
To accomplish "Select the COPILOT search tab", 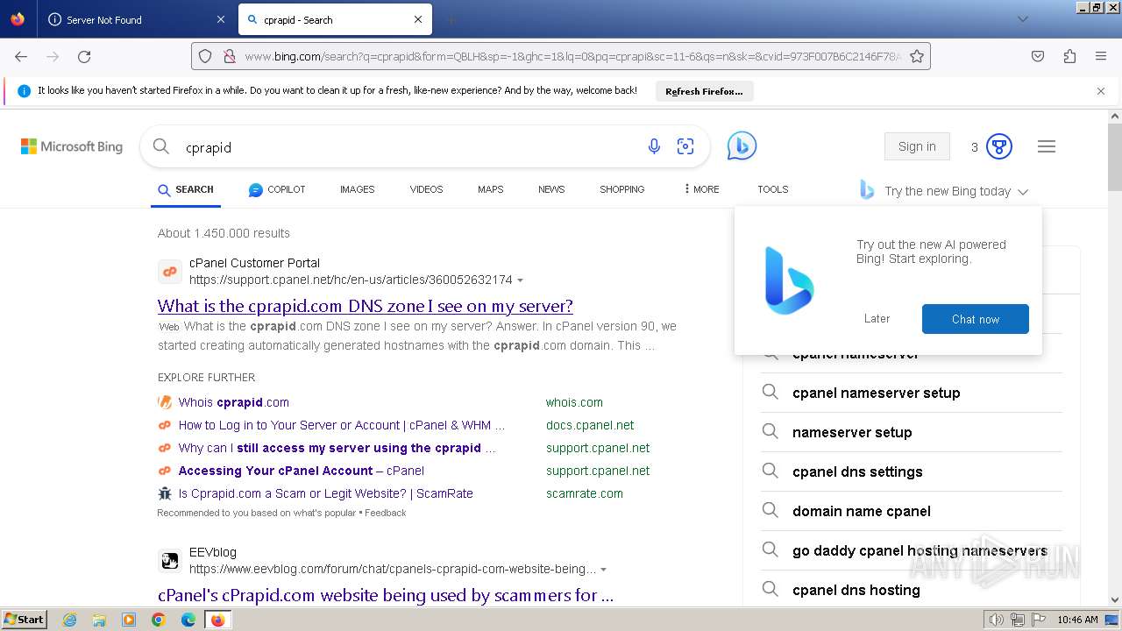I will [x=277, y=189].
